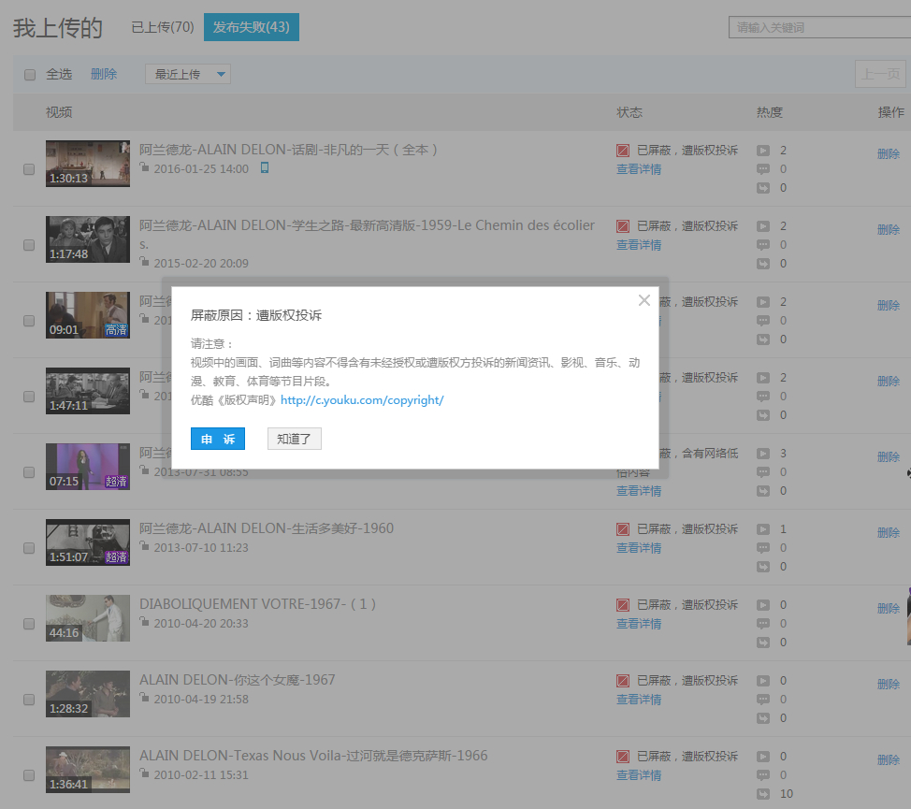
Task: Go to 上一页 previous page
Action: tap(880, 74)
